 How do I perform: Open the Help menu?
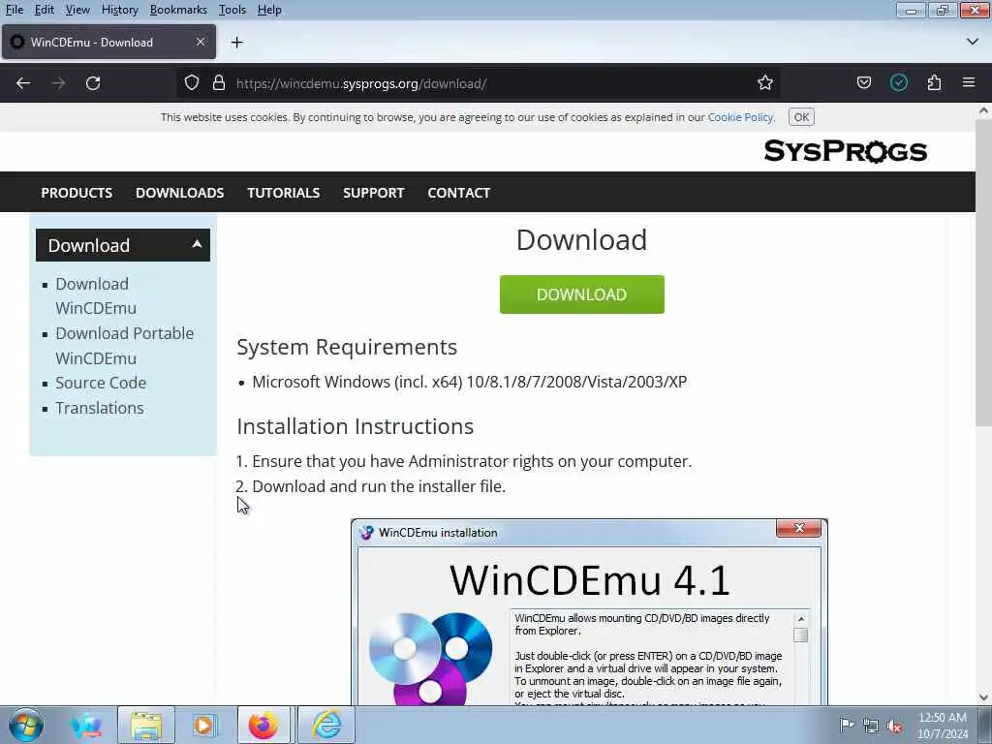269,10
